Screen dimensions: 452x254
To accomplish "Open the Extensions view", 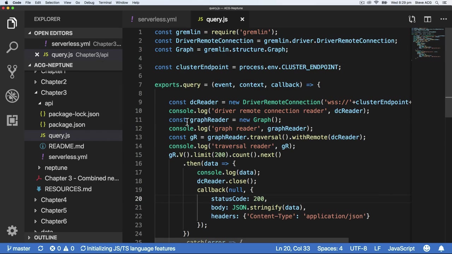I will [x=12, y=120].
